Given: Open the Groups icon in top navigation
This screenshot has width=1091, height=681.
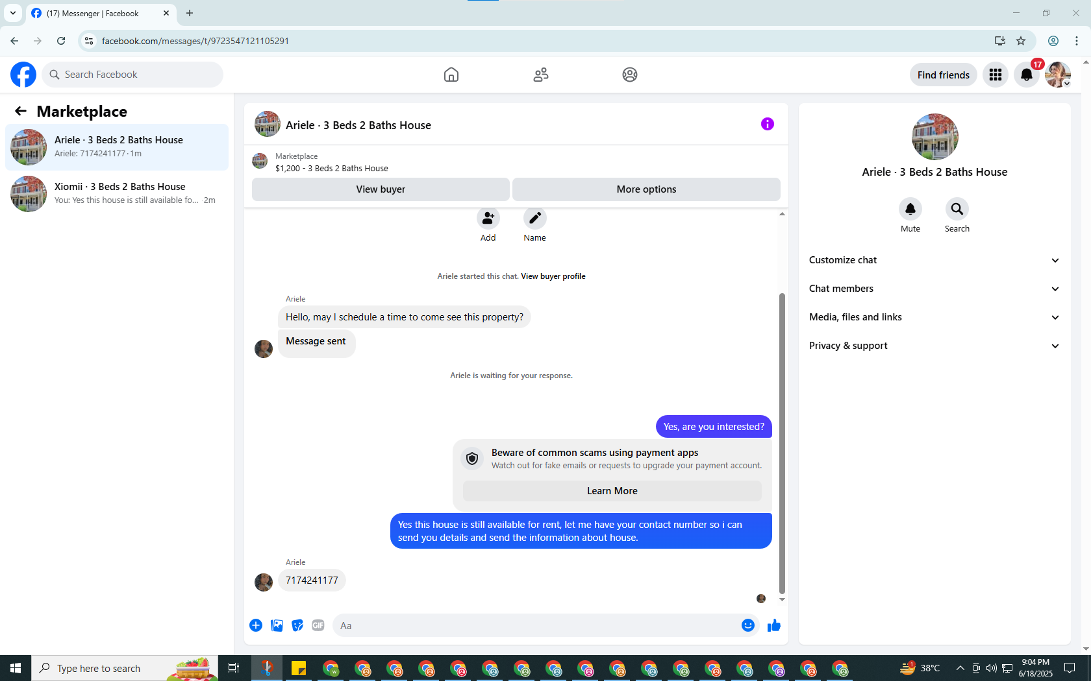Looking at the screenshot, I should (630, 75).
